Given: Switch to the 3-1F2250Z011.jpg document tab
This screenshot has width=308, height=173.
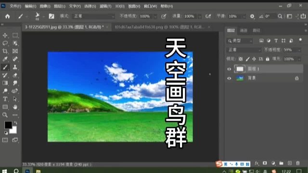Looking at the screenshot, I should tap(64, 27).
